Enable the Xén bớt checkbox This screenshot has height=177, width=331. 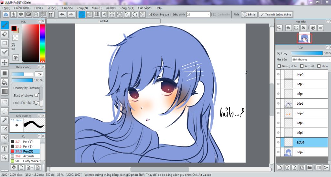pyautogui.click(x=302, y=66)
